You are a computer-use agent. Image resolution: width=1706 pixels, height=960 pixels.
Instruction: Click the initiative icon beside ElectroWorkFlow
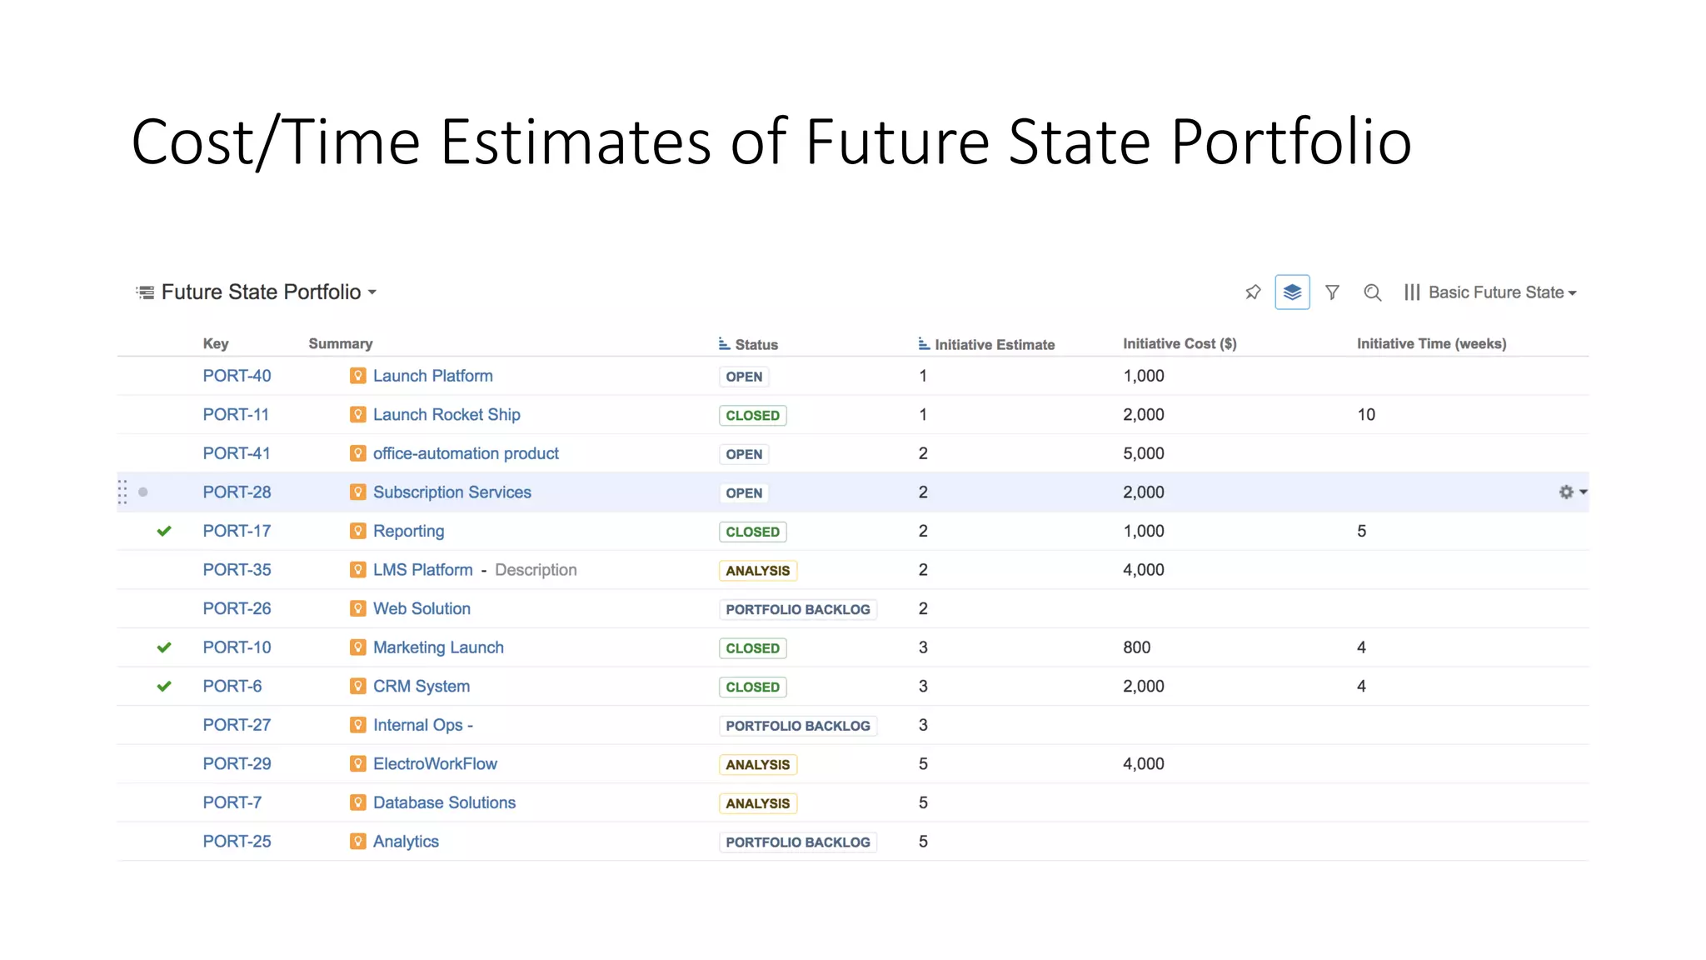[357, 764]
